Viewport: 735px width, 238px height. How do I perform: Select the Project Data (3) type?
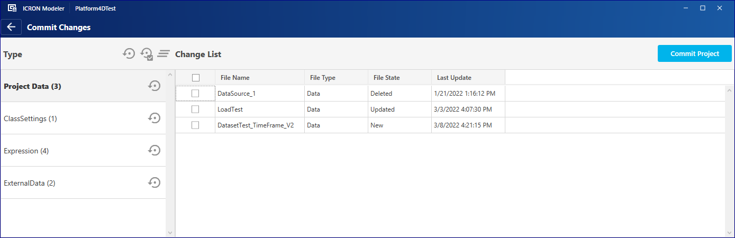coord(83,86)
